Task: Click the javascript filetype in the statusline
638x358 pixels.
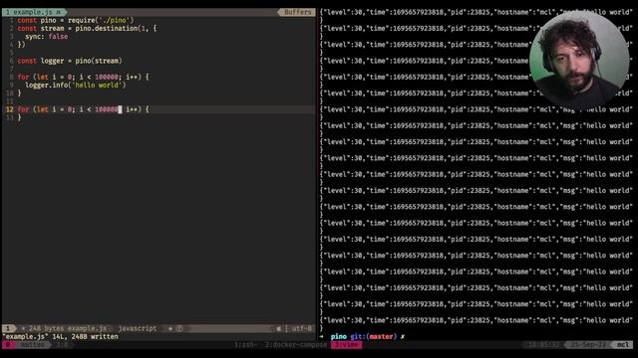Action: tap(138, 328)
